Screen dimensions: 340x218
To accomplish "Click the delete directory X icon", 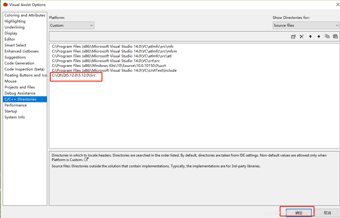I will coord(302,36).
